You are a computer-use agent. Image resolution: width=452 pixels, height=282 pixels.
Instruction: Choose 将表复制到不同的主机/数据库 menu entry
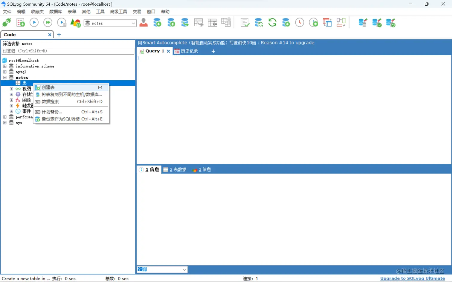(x=71, y=95)
